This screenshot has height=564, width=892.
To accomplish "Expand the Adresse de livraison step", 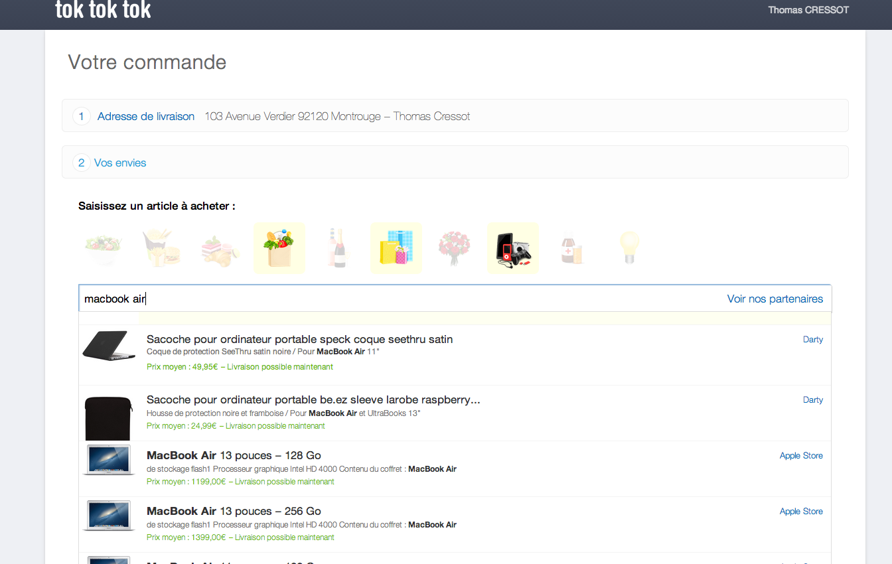I will [145, 116].
